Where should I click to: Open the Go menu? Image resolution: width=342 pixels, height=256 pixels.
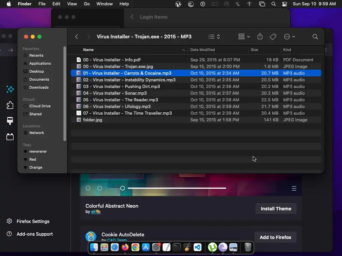(x=87, y=4)
